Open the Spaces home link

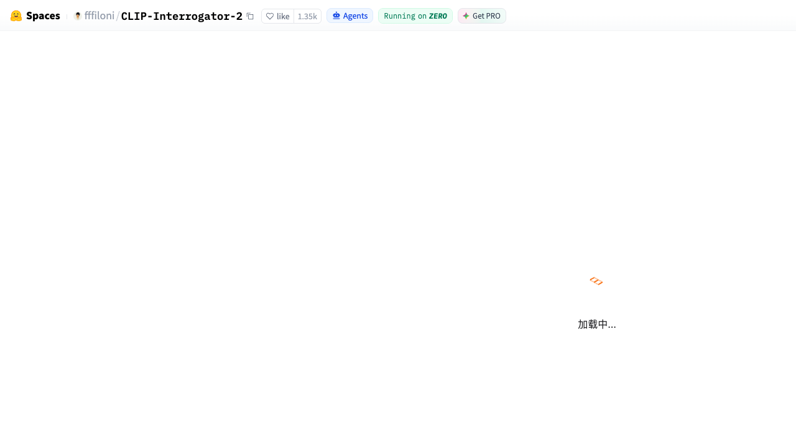point(43,16)
